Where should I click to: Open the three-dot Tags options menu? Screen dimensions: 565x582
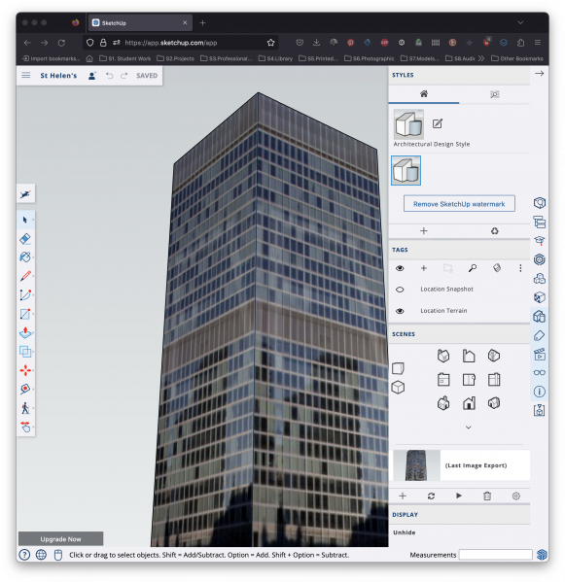click(x=520, y=268)
